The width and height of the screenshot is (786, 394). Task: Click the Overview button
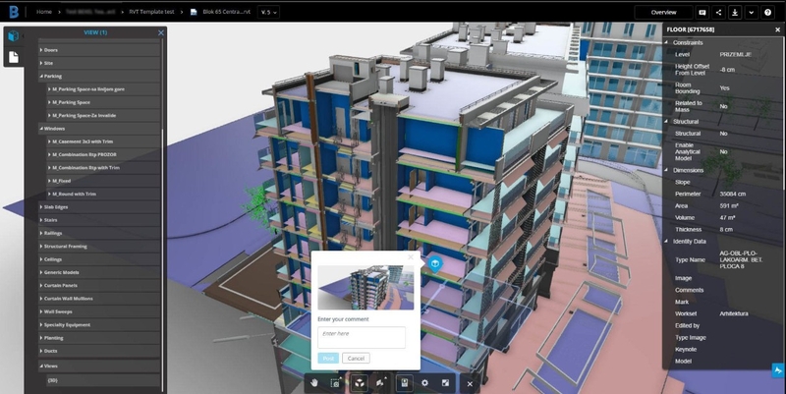click(x=664, y=12)
